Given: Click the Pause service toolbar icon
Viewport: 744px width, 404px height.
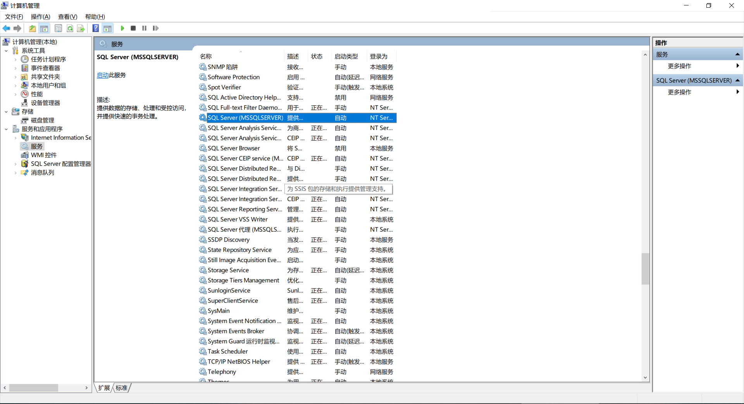Looking at the screenshot, I should point(144,28).
